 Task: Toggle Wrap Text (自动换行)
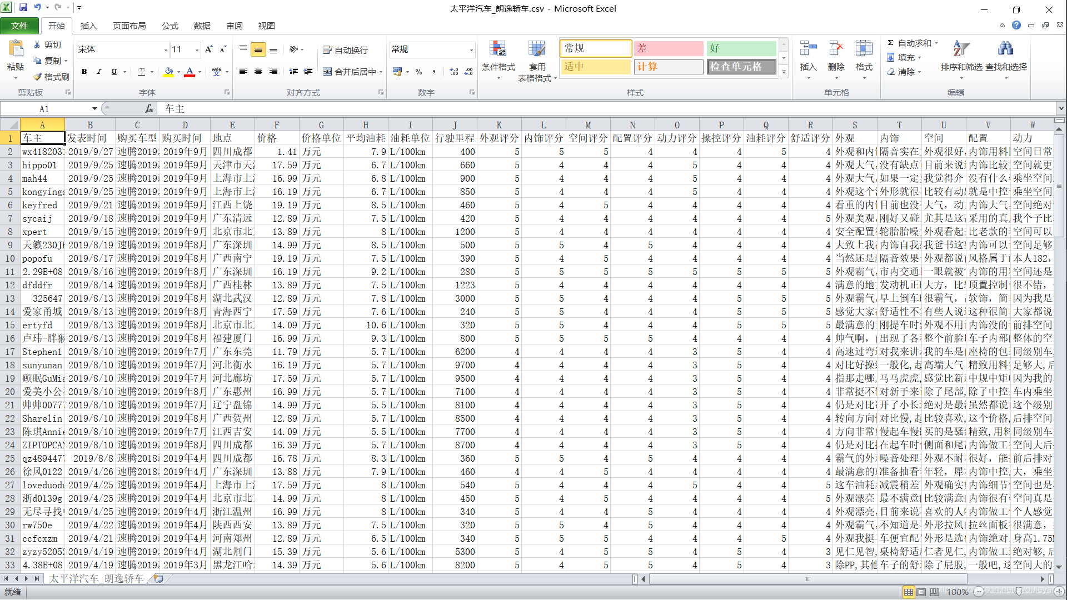[345, 50]
